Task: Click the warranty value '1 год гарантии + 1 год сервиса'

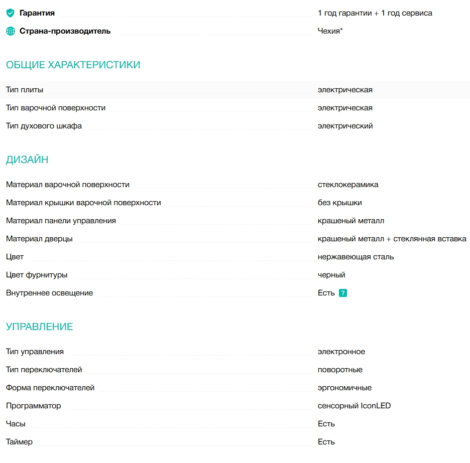Action: click(375, 13)
